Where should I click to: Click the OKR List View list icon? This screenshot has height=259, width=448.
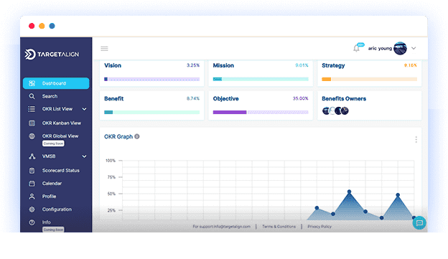(x=32, y=109)
